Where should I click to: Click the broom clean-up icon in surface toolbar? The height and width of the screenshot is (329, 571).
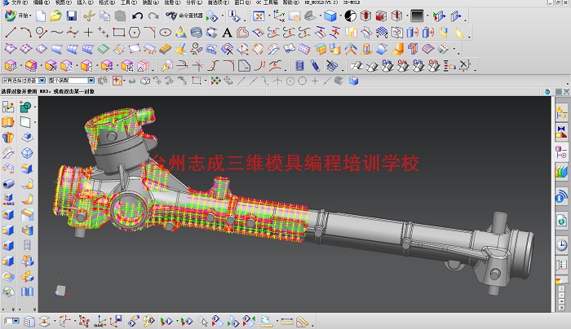[x=180, y=49]
